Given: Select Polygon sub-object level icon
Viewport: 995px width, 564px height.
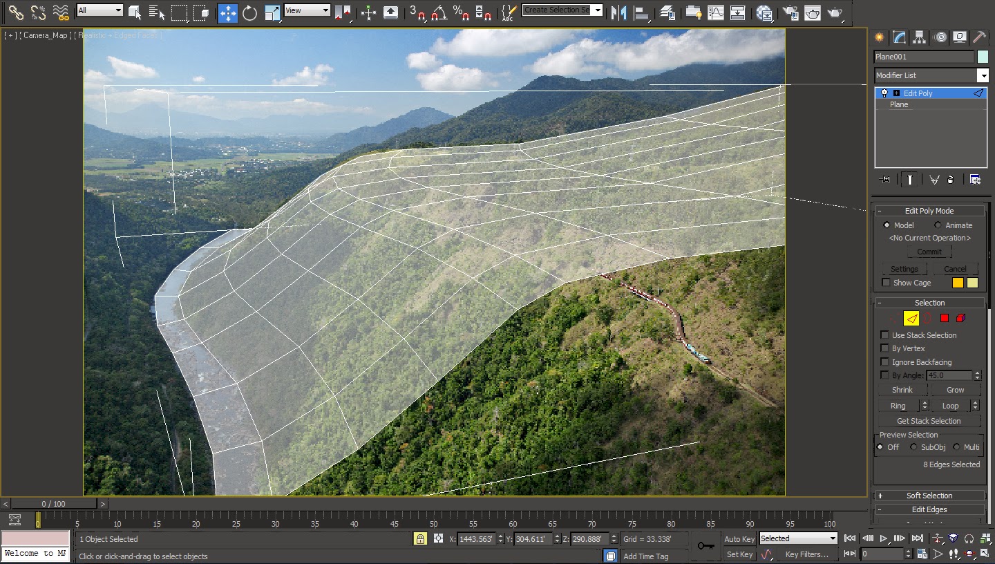Looking at the screenshot, I should [x=944, y=319].
